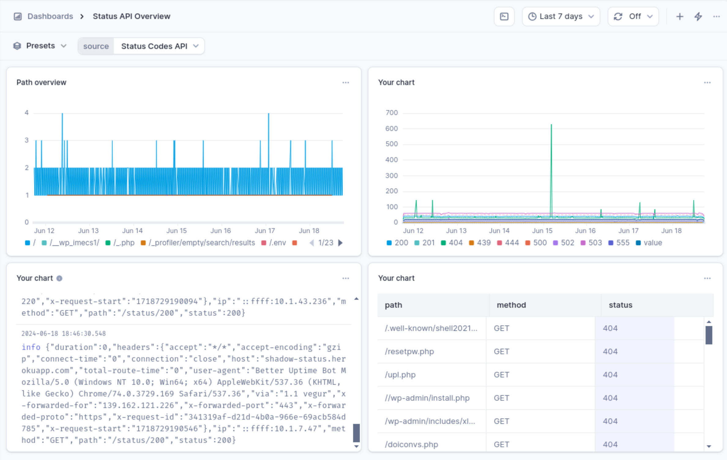Screen dimensions: 727x460
Task: Add a new chart with plus icon
Action: 680,17
